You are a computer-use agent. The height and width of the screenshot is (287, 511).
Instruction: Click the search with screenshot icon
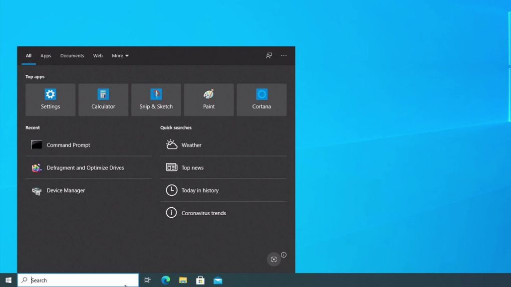(x=274, y=259)
